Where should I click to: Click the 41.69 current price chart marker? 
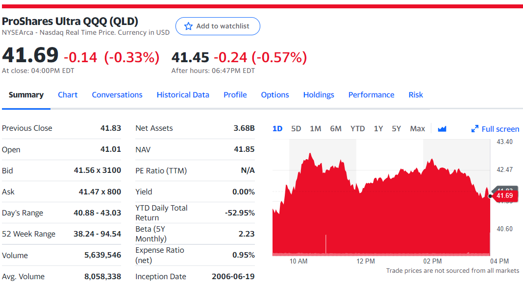click(505, 196)
